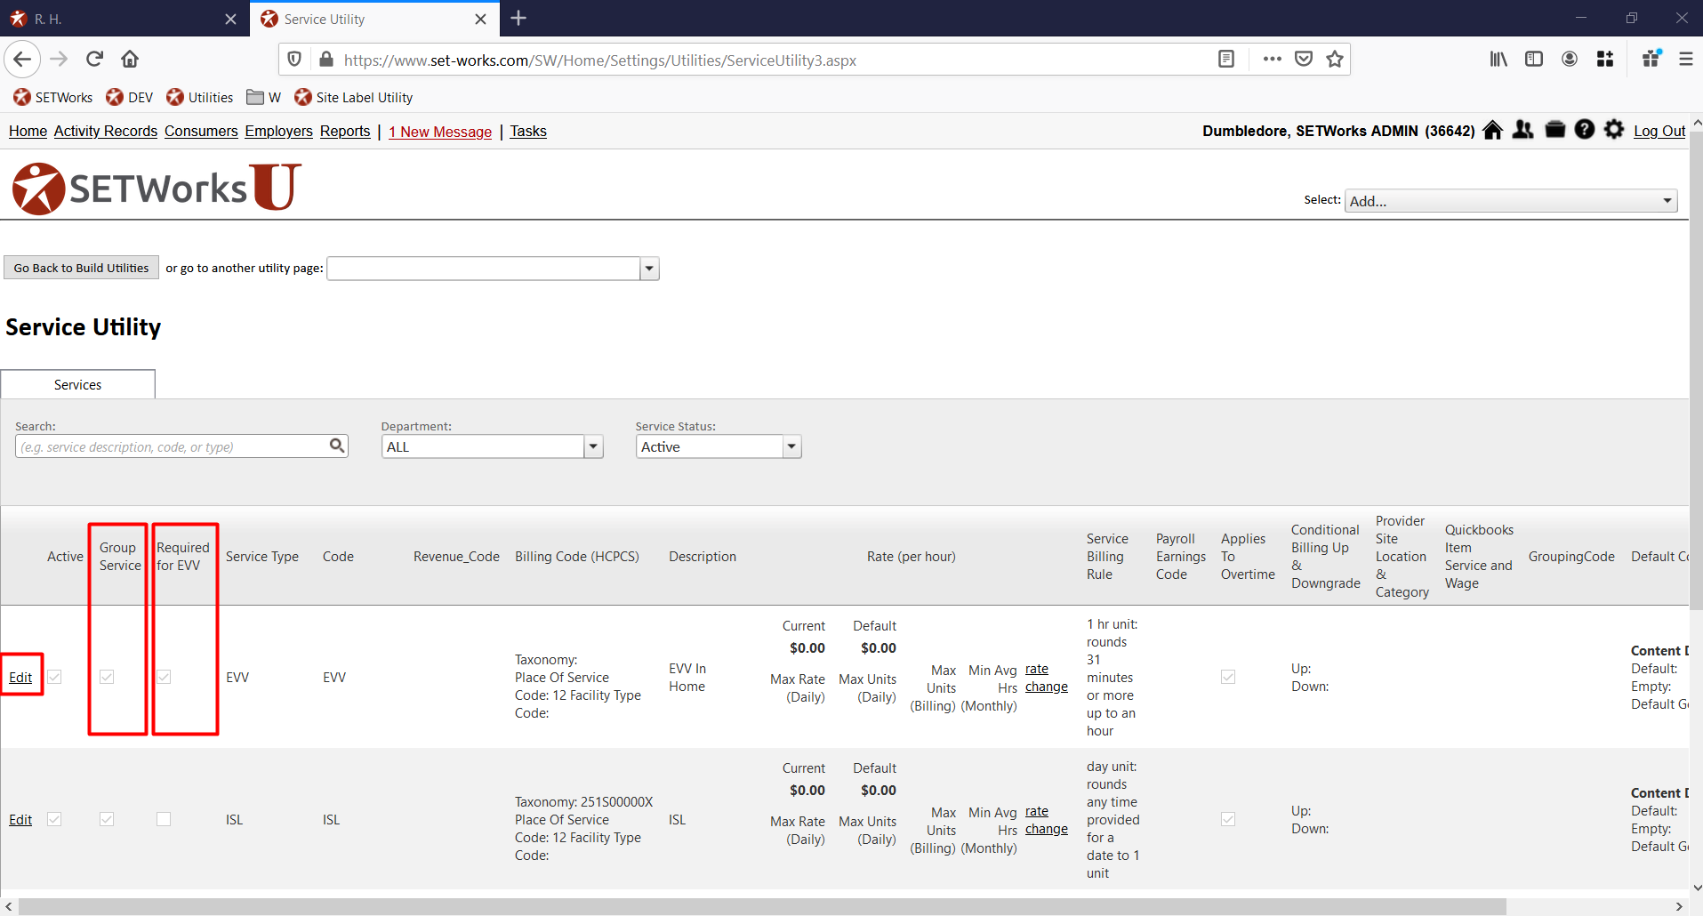Image resolution: width=1703 pixels, height=916 pixels.
Task: Close the Service Utility browser tab
Action: click(x=480, y=19)
